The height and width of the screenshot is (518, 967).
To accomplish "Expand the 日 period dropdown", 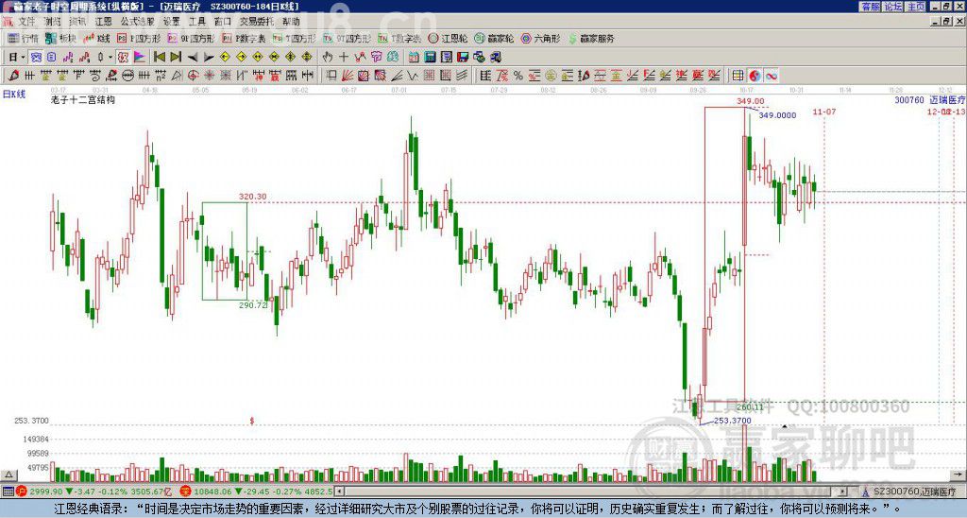I will pos(23,58).
